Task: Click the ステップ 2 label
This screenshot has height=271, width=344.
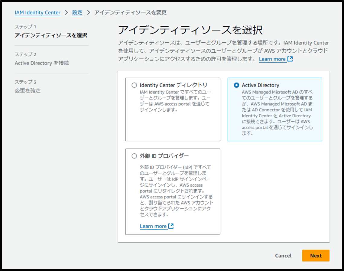Action: click(x=25, y=54)
